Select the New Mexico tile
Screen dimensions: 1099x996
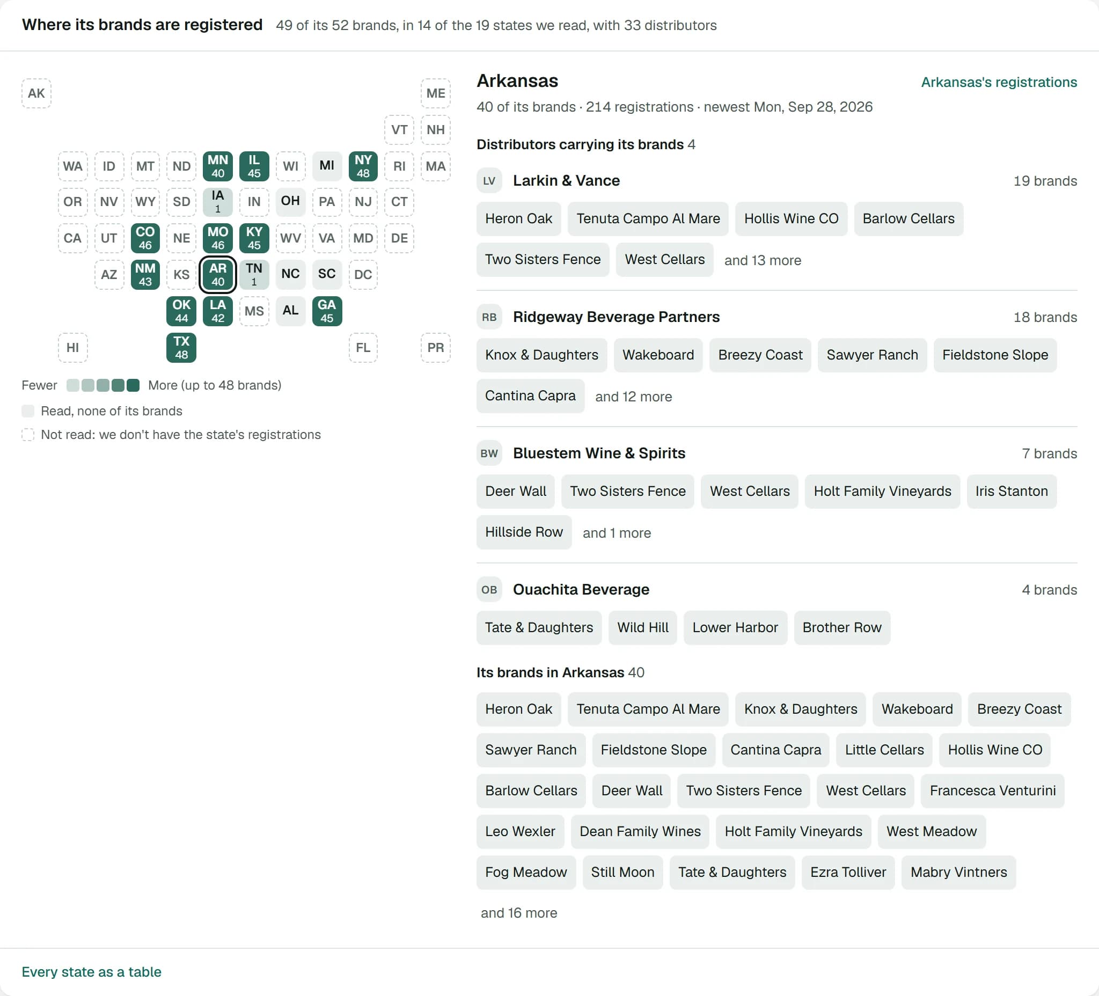click(145, 274)
